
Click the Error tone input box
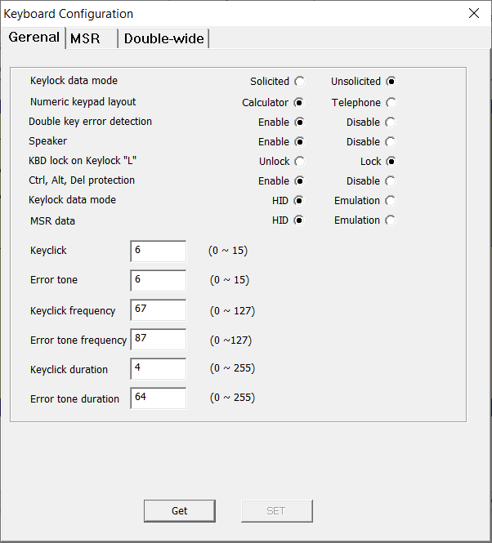pyautogui.click(x=158, y=281)
